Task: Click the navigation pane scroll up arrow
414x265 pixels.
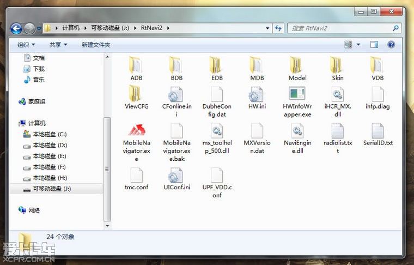Action: point(107,57)
